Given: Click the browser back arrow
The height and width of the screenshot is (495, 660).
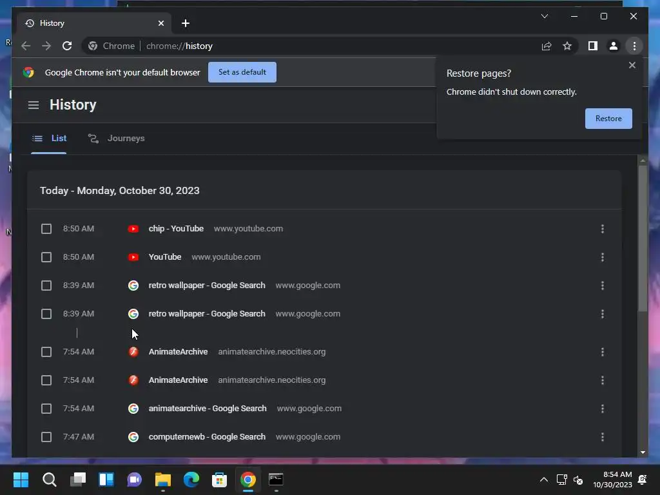Looking at the screenshot, I should coord(26,46).
